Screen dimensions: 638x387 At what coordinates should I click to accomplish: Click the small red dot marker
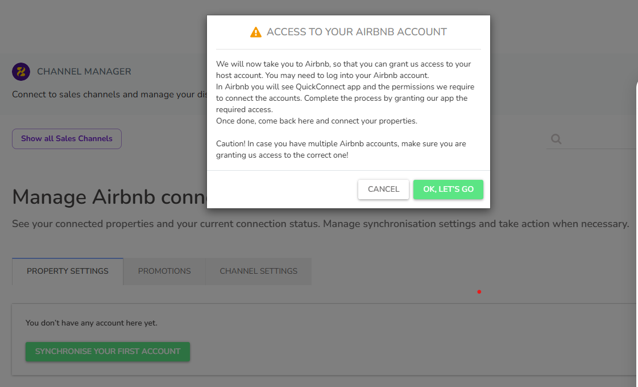click(479, 292)
